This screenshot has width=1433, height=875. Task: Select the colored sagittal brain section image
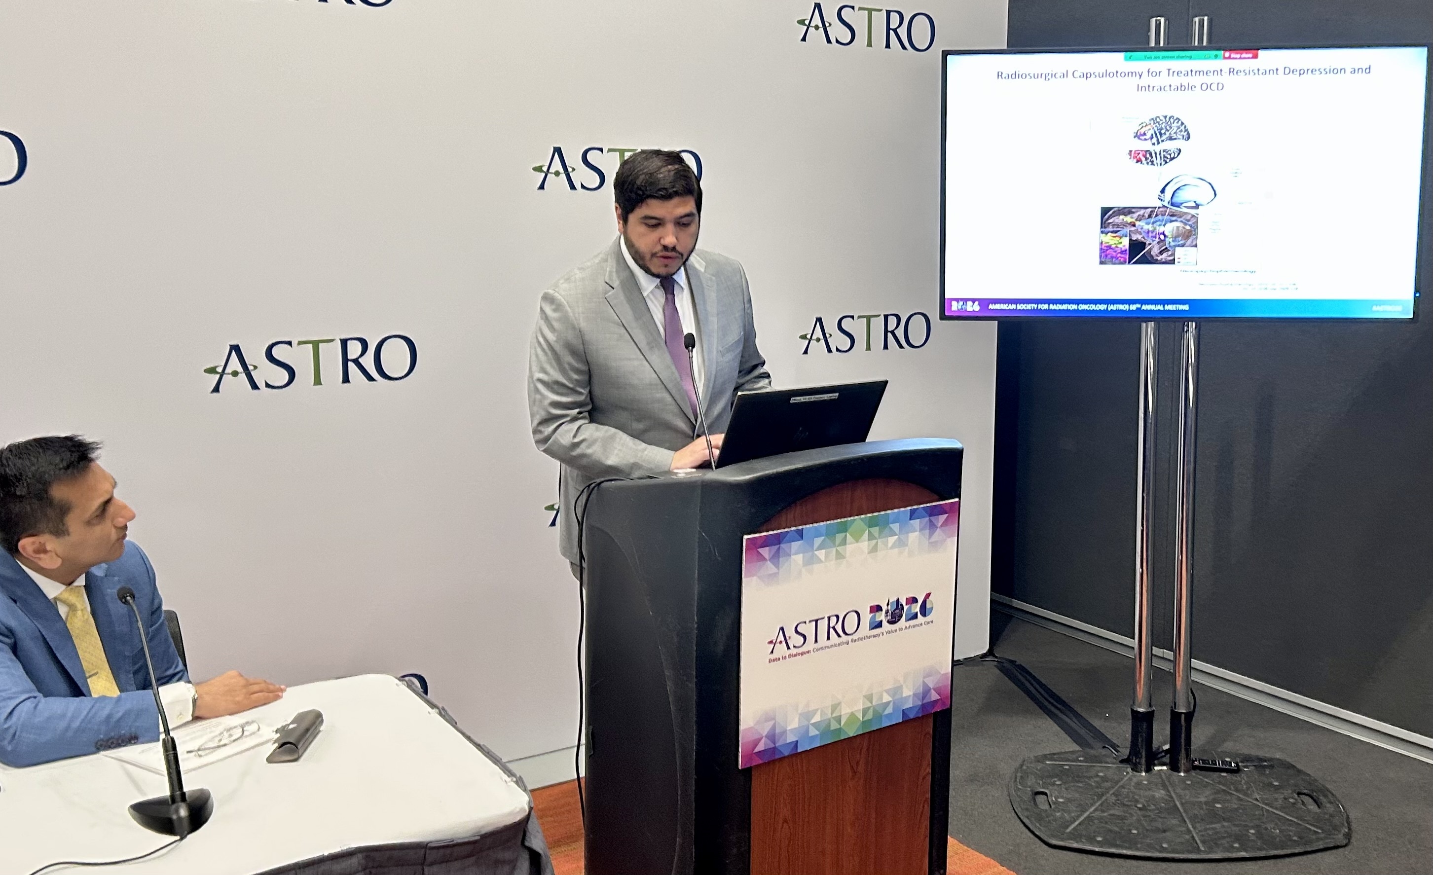[x=1148, y=235]
